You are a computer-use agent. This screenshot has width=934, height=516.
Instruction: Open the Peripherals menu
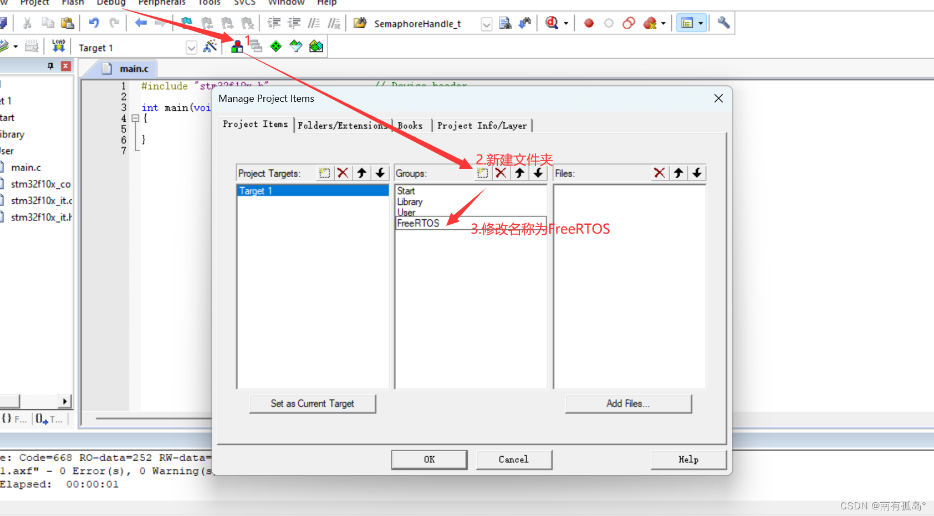click(x=162, y=3)
